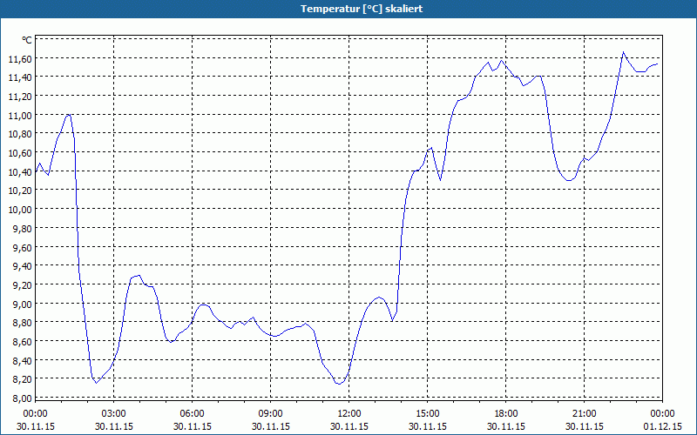Click the 9,00 y-axis value
The width and height of the screenshot is (697, 435).
click(22, 304)
